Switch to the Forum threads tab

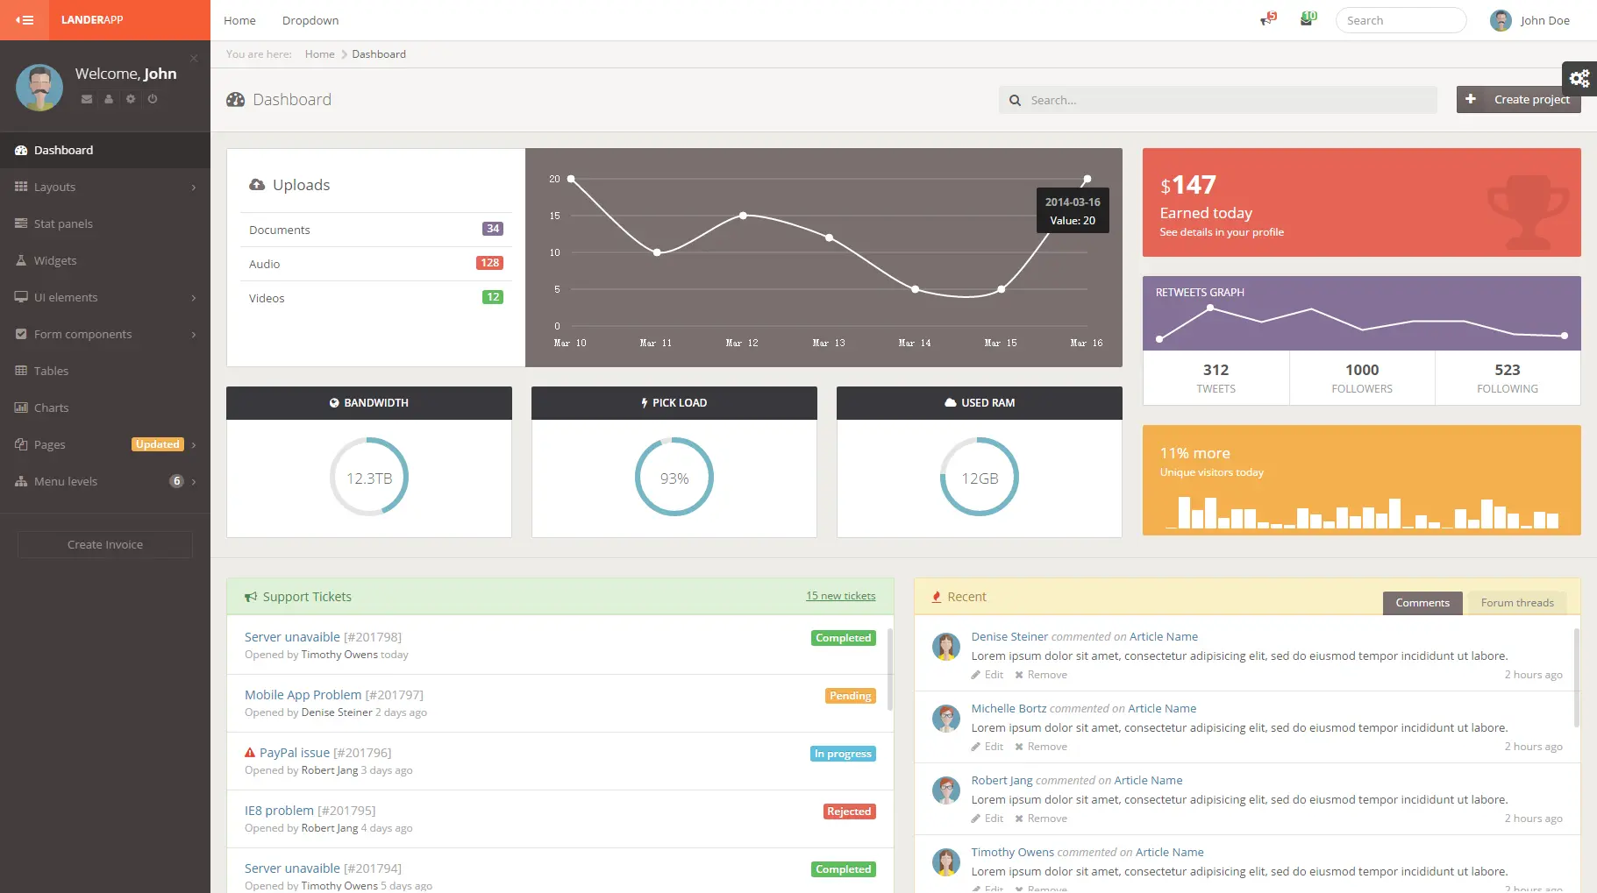coord(1517,603)
